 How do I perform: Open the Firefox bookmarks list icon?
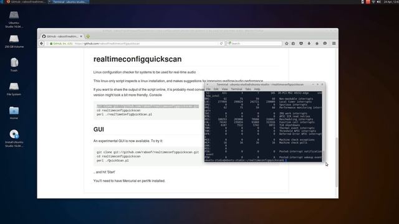coord(294,44)
